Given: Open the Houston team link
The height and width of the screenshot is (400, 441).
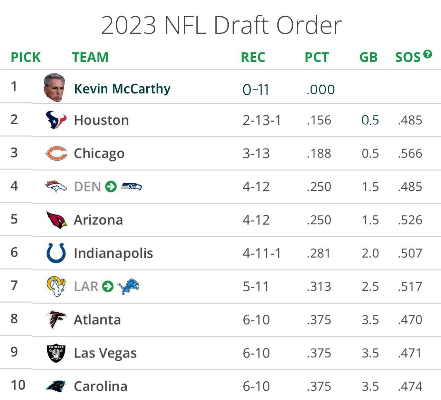Looking at the screenshot, I should pyautogui.click(x=101, y=120).
